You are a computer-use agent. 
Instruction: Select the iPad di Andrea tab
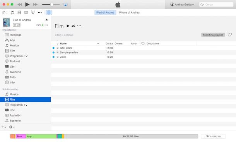click(x=105, y=12)
